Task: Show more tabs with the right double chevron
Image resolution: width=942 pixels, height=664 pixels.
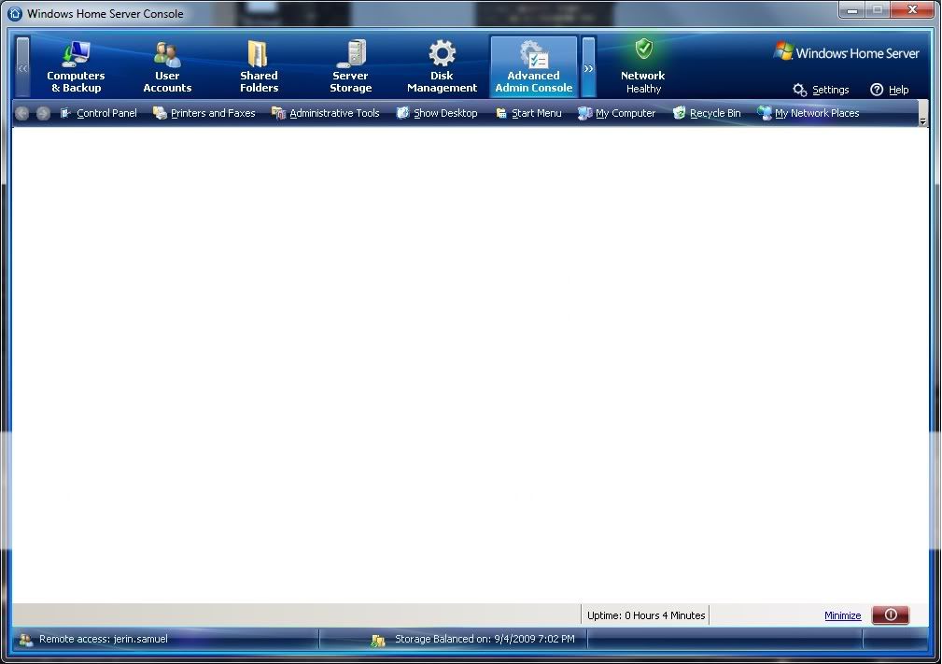Action: (589, 68)
